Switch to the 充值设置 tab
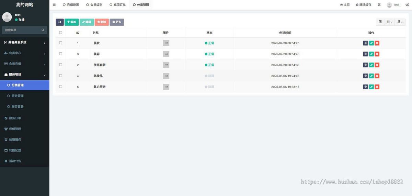 coord(71,5)
